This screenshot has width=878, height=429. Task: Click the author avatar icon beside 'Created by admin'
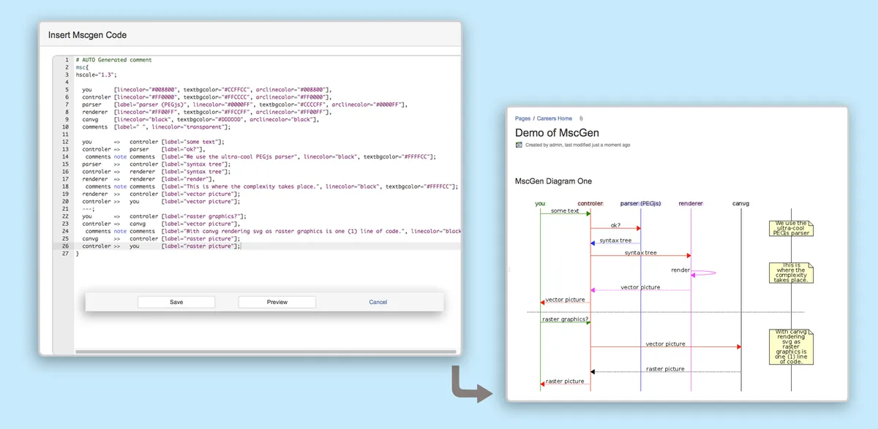(519, 145)
